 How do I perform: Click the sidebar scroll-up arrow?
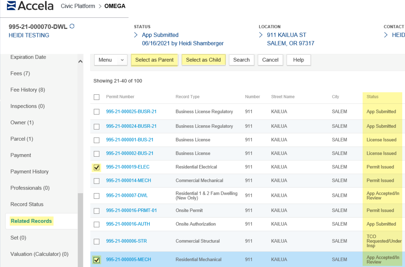point(80,61)
